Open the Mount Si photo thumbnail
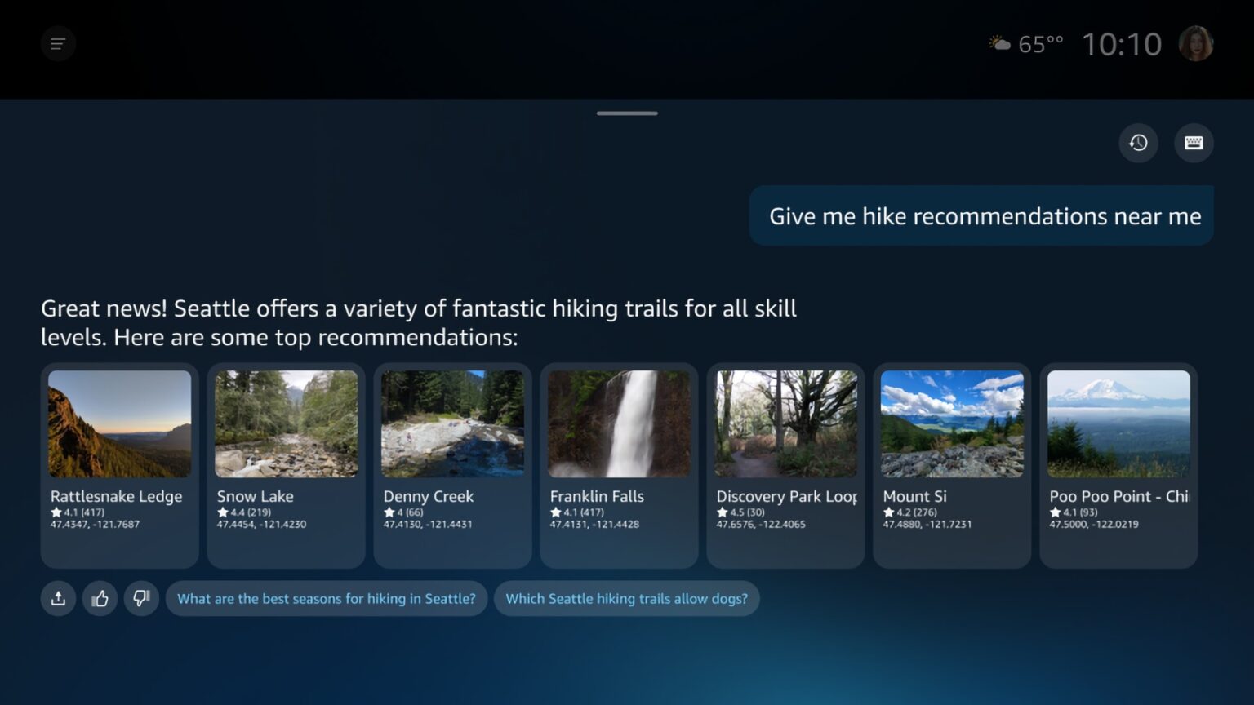This screenshot has width=1254, height=705. [x=953, y=424]
